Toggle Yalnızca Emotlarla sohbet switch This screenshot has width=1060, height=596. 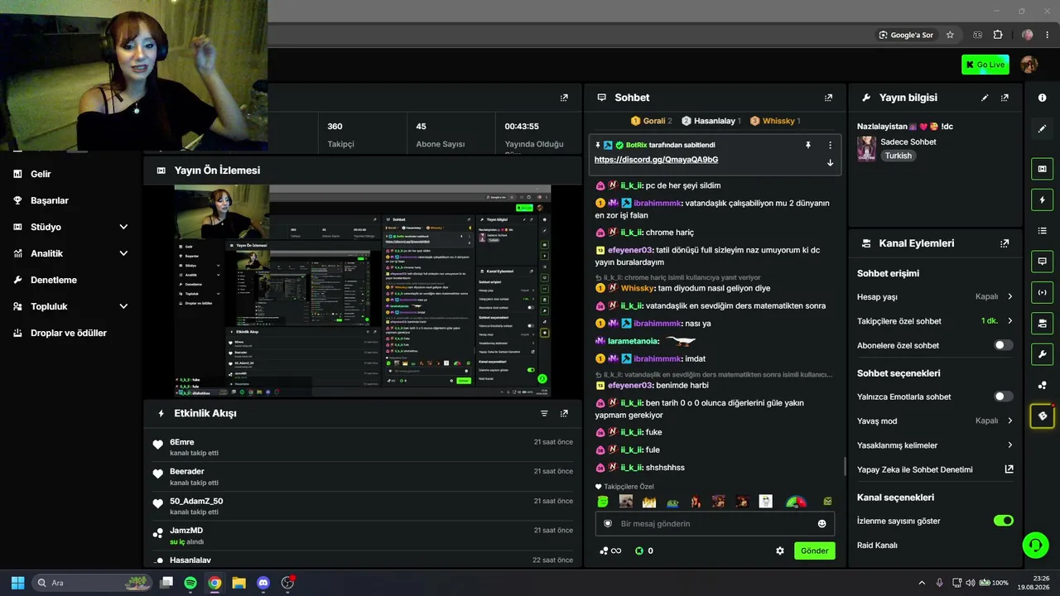click(1003, 397)
